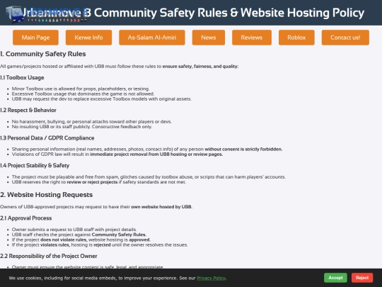Click 'does not violate rules' bullet line
Image resolution: width=382 pixels, height=287 pixels.
tap(81, 240)
